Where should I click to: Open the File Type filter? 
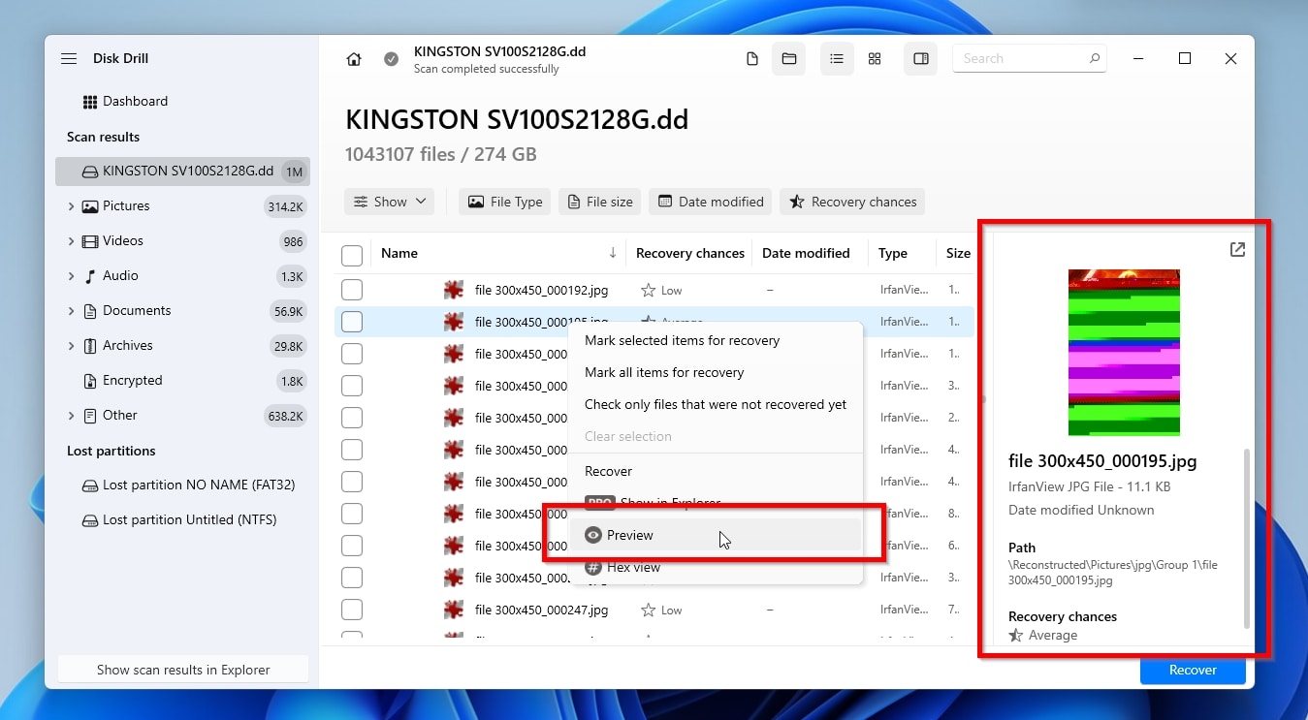coord(504,202)
